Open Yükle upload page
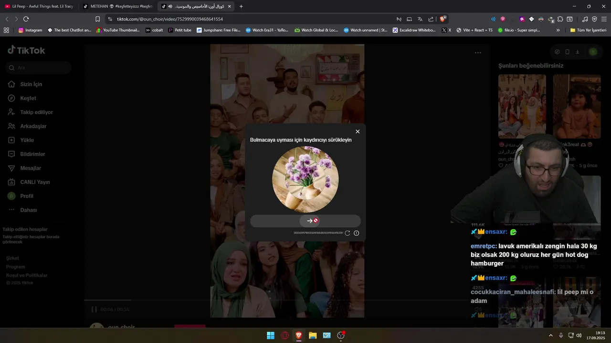The height and width of the screenshot is (343, 611). (x=27, y=140)
